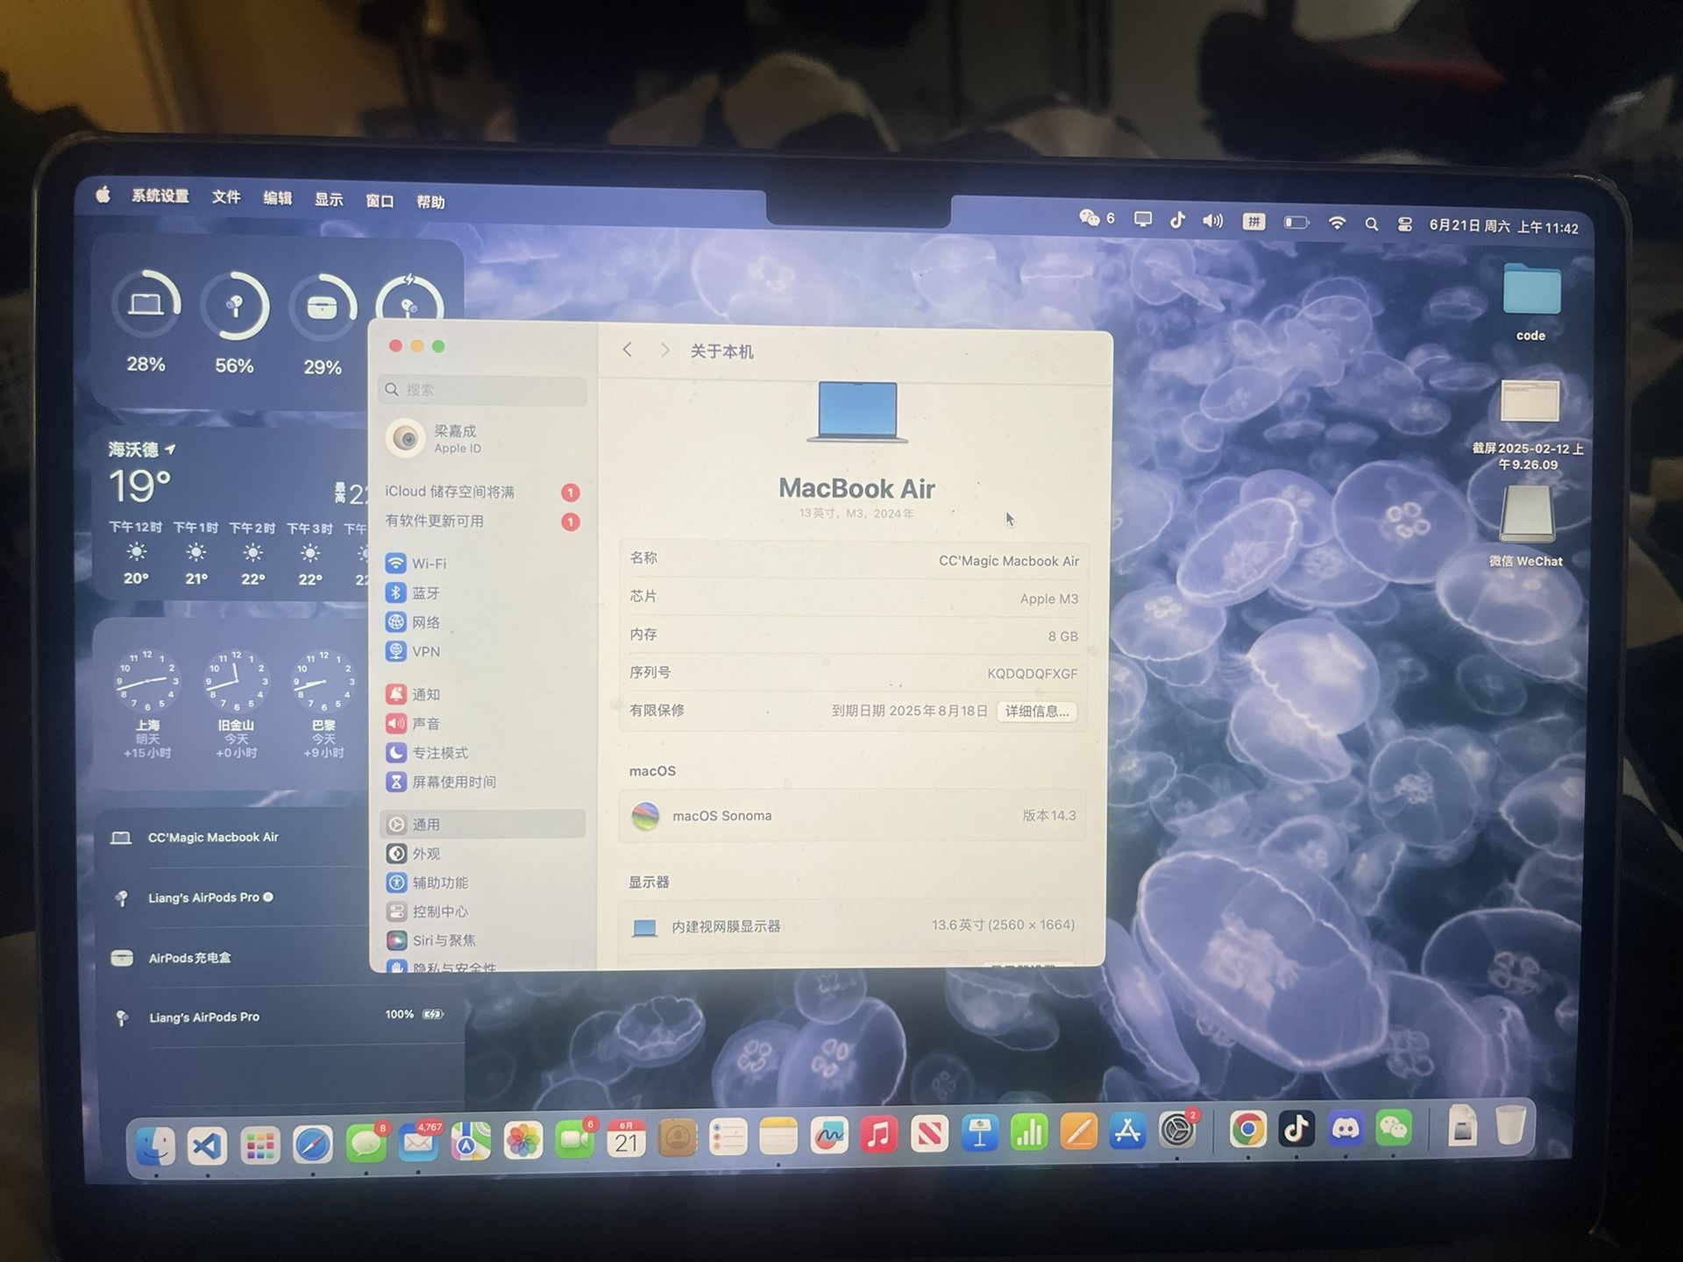Open Safari from the Dock

pyautogui.click(x=313, y=1144)
